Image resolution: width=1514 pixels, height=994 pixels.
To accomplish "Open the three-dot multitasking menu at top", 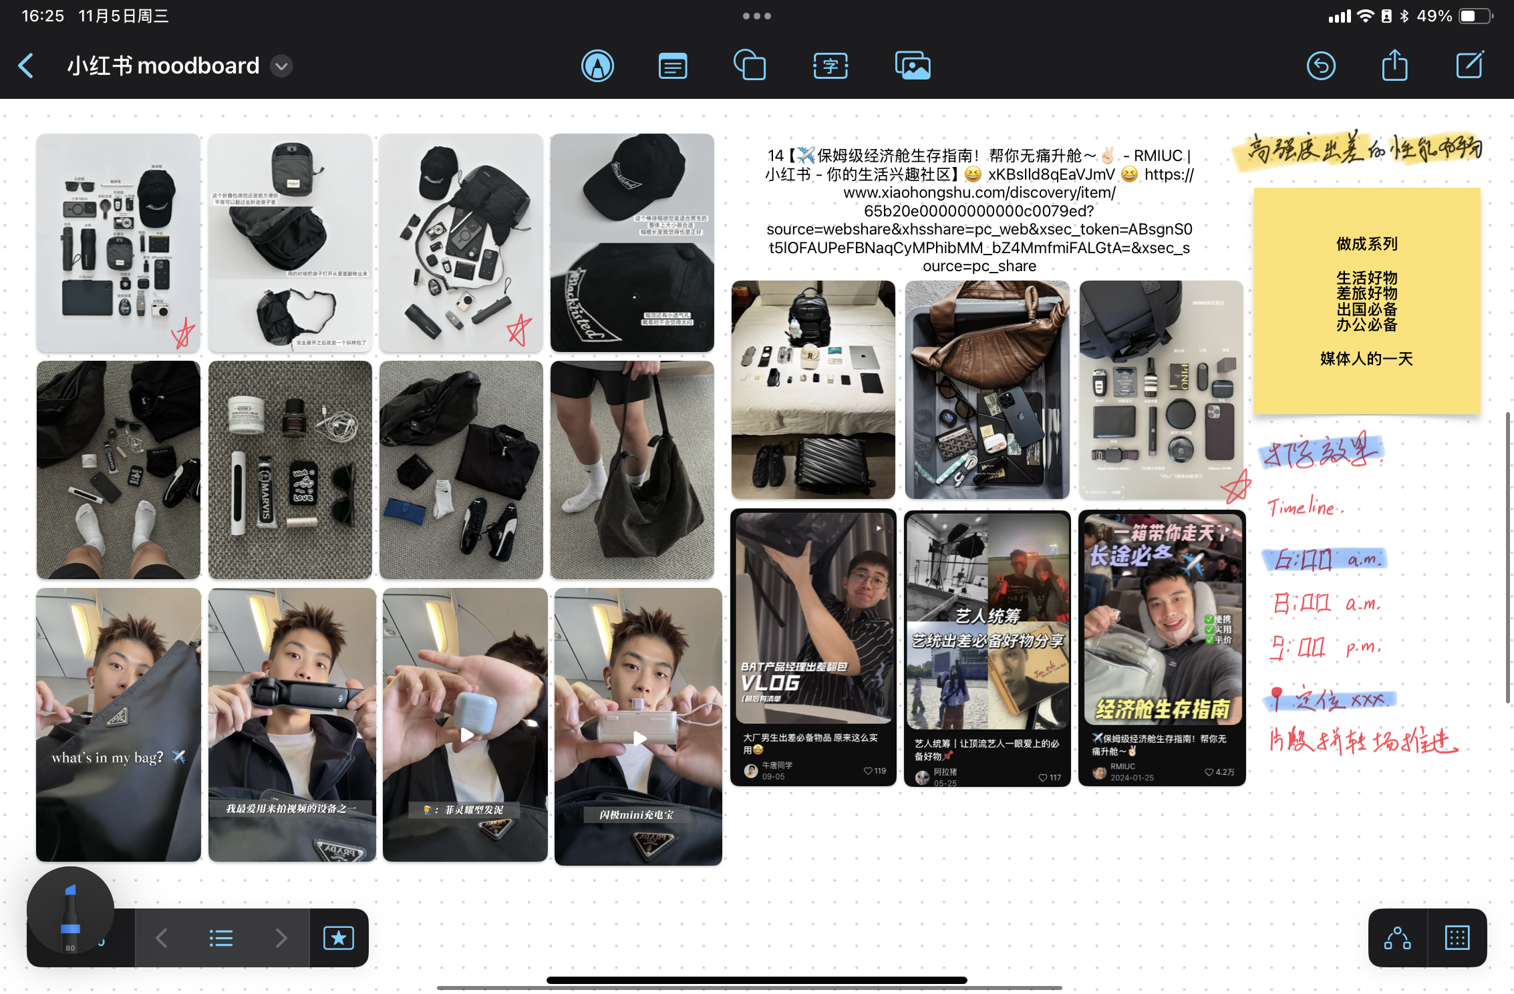I will [x=756, y=16].
